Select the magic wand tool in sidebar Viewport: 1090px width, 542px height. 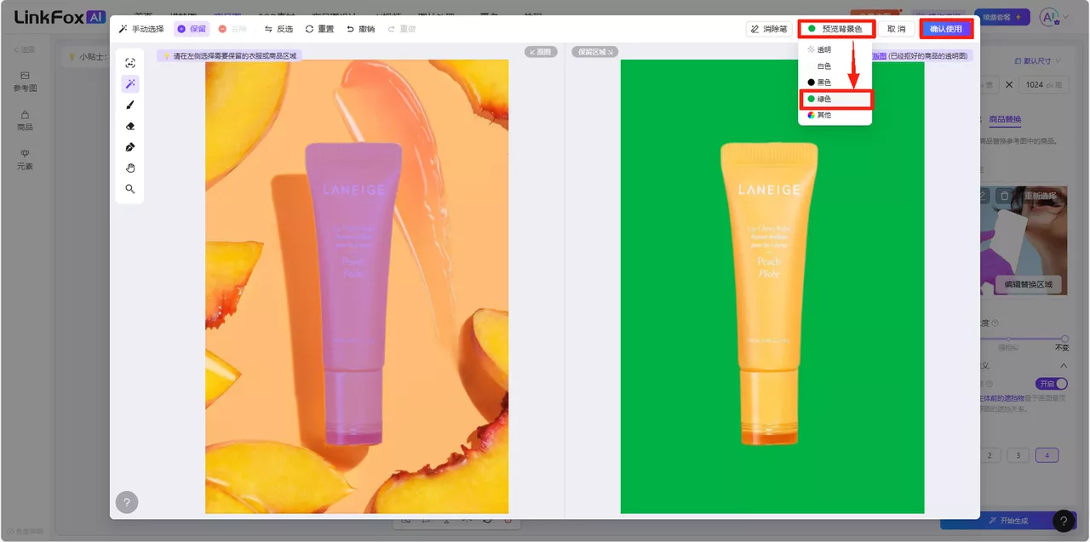pyautogui.click(x=130, y=83)
